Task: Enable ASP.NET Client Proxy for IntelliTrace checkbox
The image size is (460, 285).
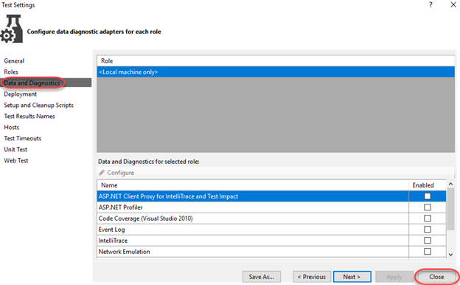Action: [428, 196]
